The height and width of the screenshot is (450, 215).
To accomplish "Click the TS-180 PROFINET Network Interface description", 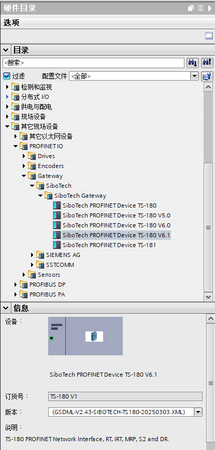I will pos(87,439).
